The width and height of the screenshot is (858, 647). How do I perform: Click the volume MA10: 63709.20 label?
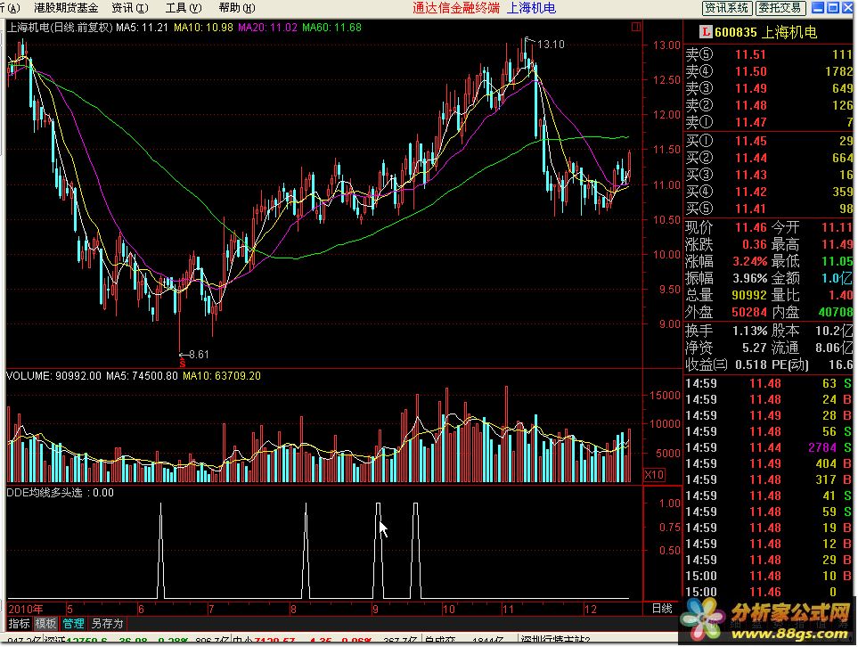pyautogui.click(x=222, y=376)
